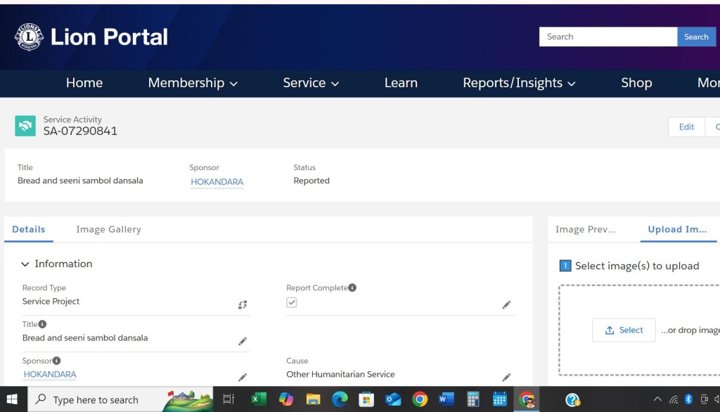Click the image drop zone area

tap(639, 330)
